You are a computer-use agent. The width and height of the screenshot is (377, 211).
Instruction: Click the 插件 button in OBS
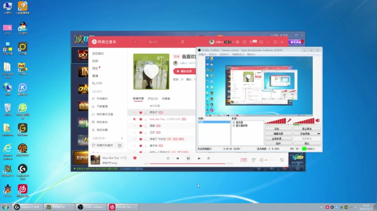278,144
